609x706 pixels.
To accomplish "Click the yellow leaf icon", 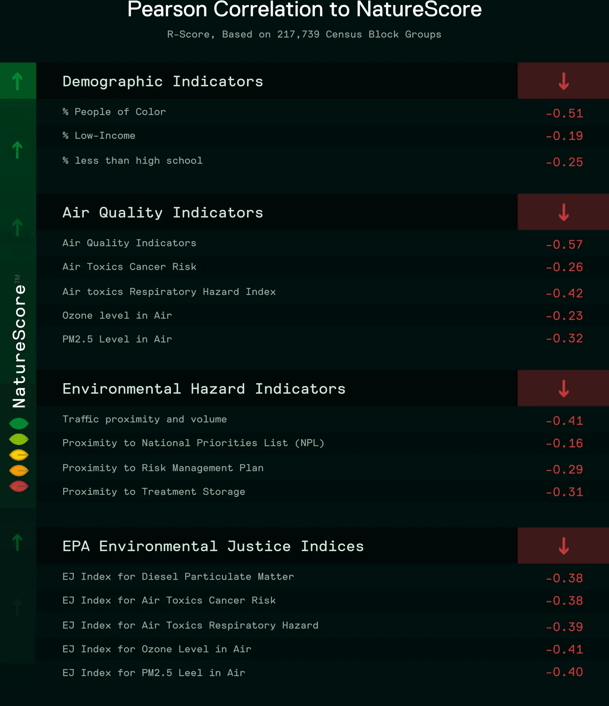I will tap(19, 455).
